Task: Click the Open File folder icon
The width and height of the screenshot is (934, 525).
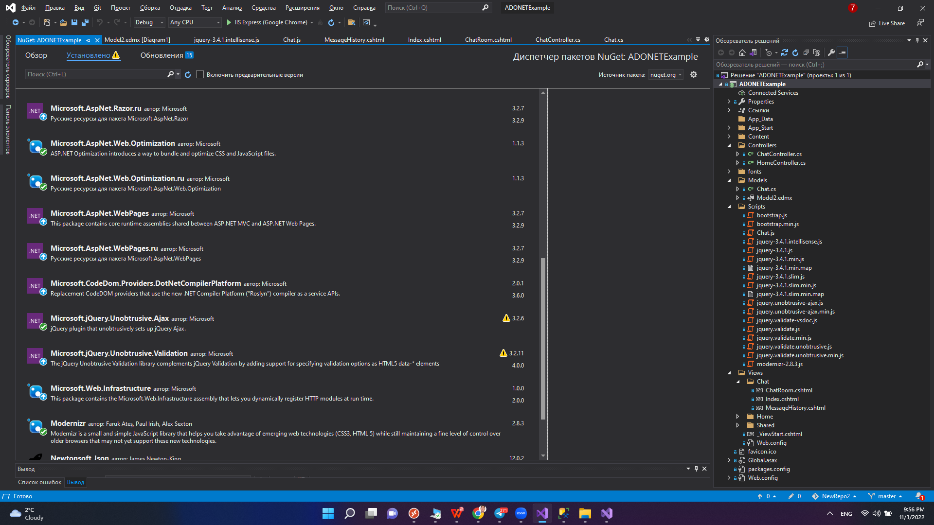Action: click(63, 22)
